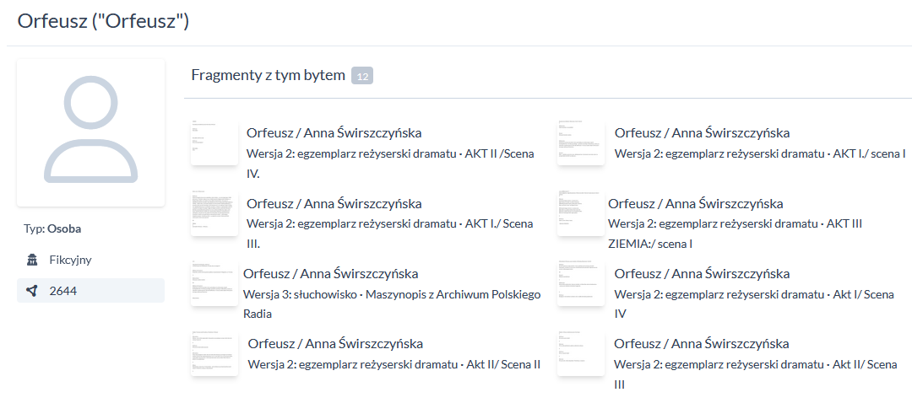This screenshot has width=912, height=403.
Task: Click the fragment count badge showing 12
Action: (361, 76)
